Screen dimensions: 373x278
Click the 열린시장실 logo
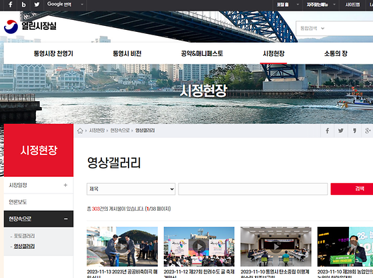[30, 27]
